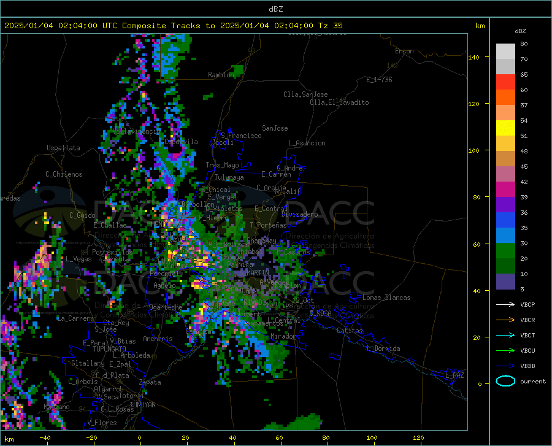Click the 'Catitas' place label
Image resolution: width=552 pixels, height=446 pixels.
[x=350, y=331]
